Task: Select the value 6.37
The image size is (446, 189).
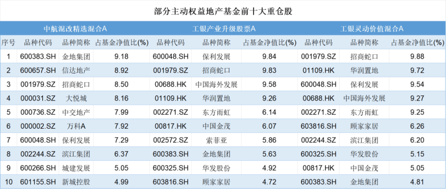Action: pyautogui.click(x=121, y=154)
